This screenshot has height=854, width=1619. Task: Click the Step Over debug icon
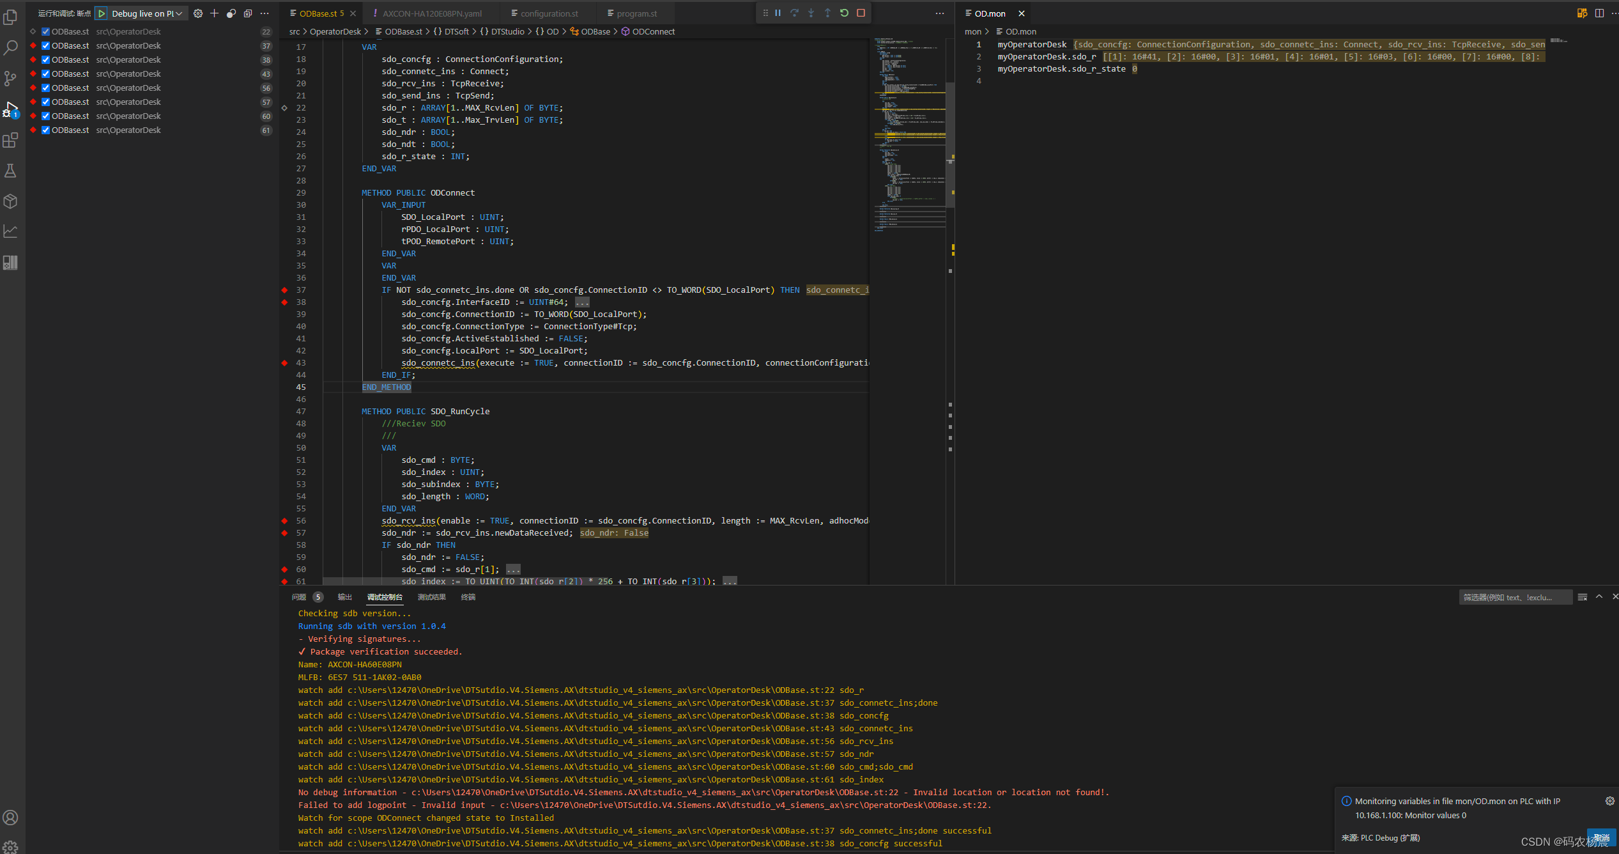pyautogui.click(x=795, y=13)
